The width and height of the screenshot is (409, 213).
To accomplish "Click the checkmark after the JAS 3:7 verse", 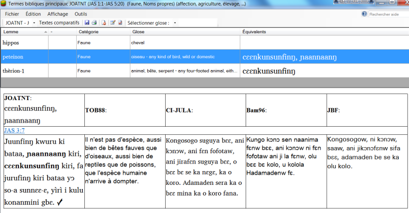I will (76, 202).
